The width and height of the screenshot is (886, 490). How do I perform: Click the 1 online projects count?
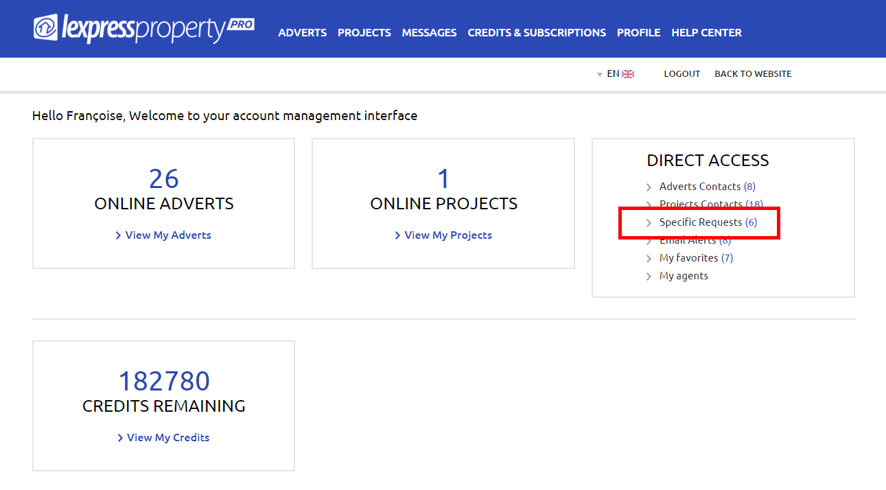tap(443, 178)
